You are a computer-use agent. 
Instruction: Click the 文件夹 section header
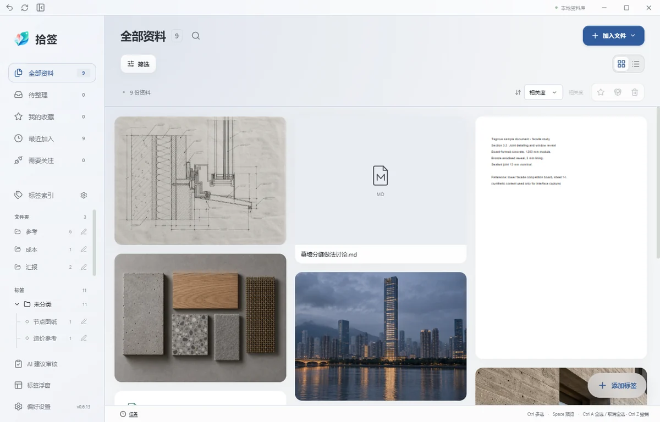21,217
